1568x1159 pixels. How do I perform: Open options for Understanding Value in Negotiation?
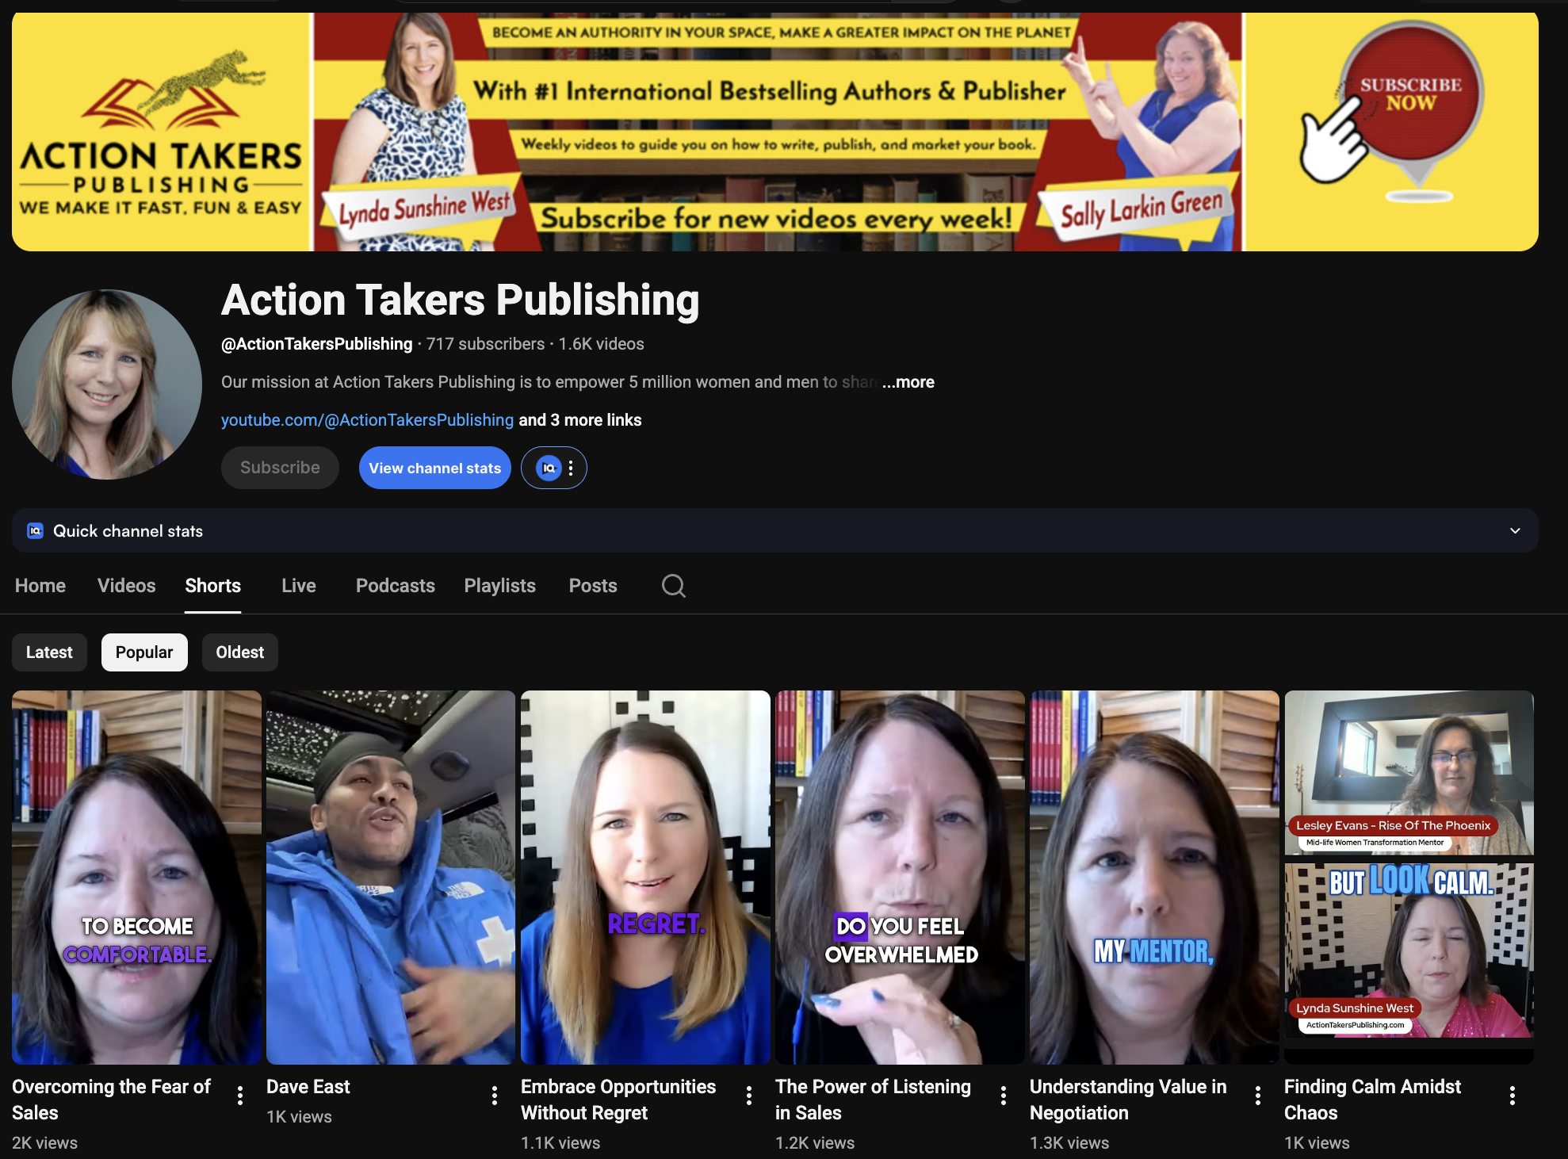pos(1258,1096)
